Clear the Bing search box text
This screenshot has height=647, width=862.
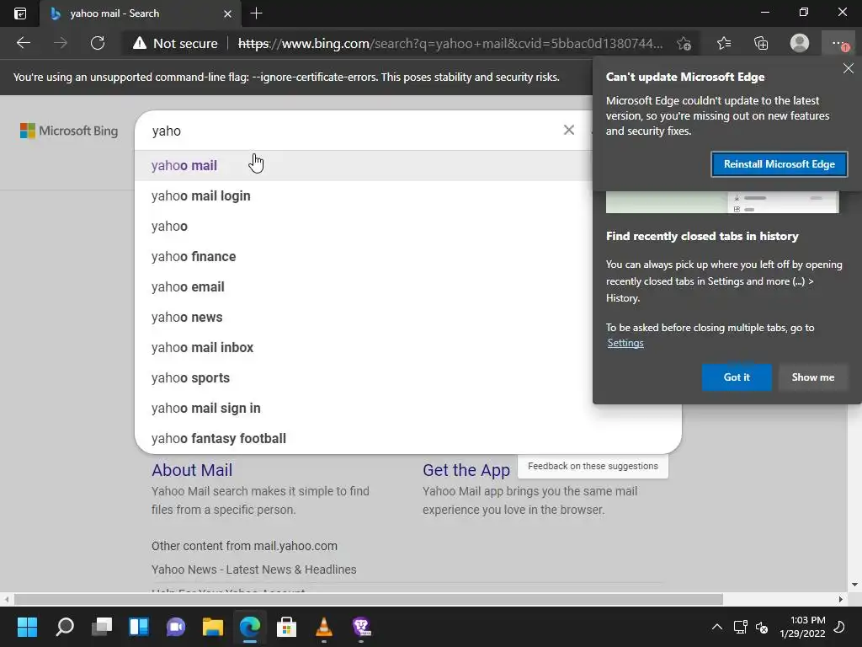(569, 130)
